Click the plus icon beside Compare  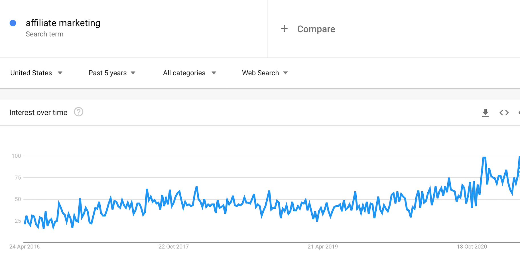click(x=284, y=29)
